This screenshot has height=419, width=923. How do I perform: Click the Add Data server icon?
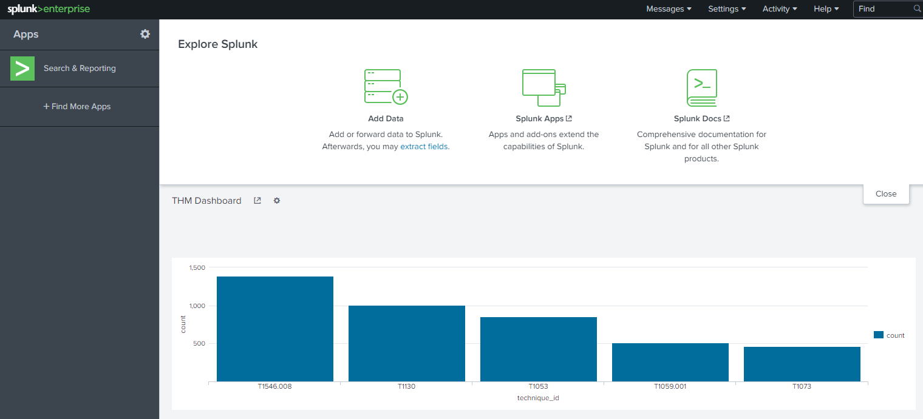[x=386, y=87]
